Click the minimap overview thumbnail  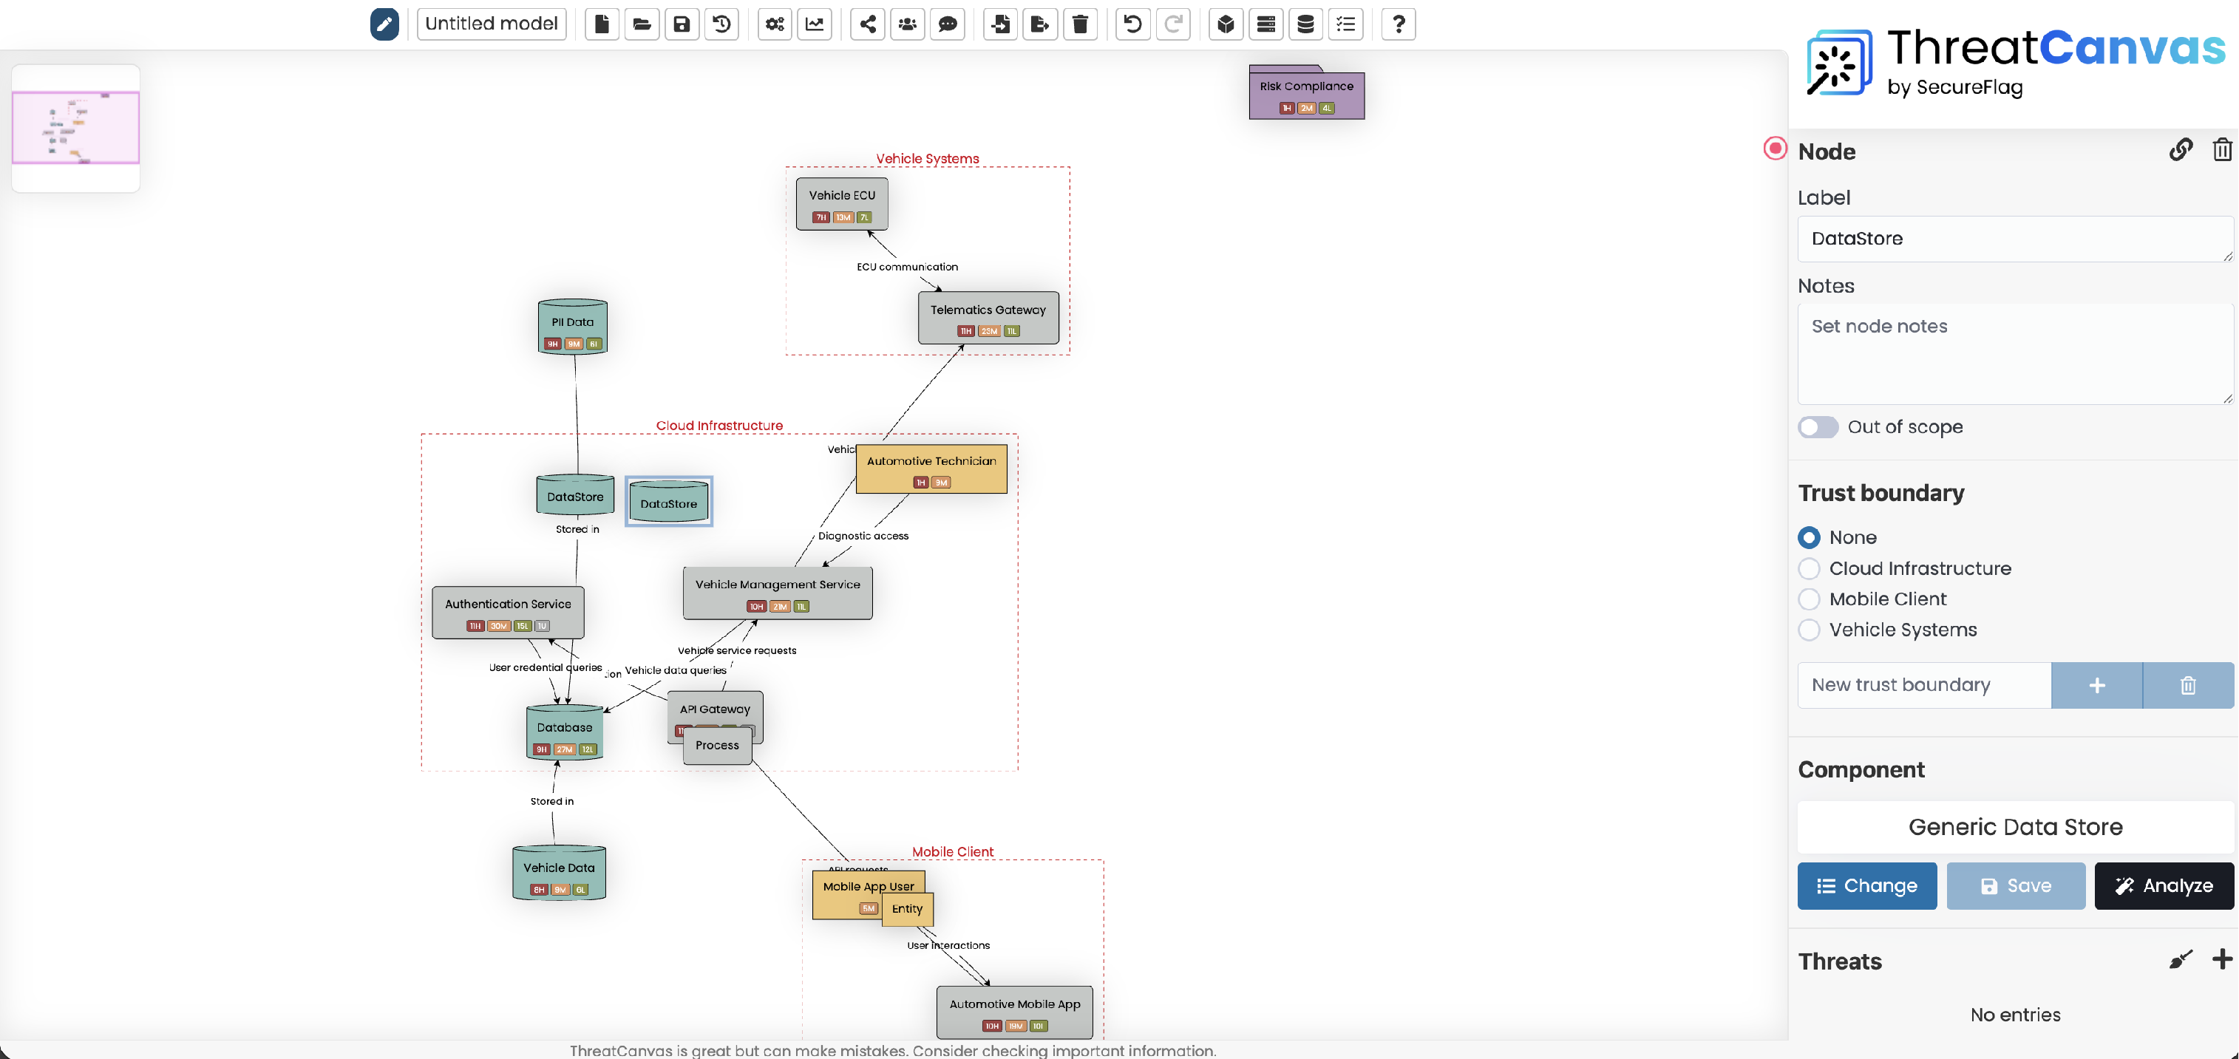(x=75, y=128)
